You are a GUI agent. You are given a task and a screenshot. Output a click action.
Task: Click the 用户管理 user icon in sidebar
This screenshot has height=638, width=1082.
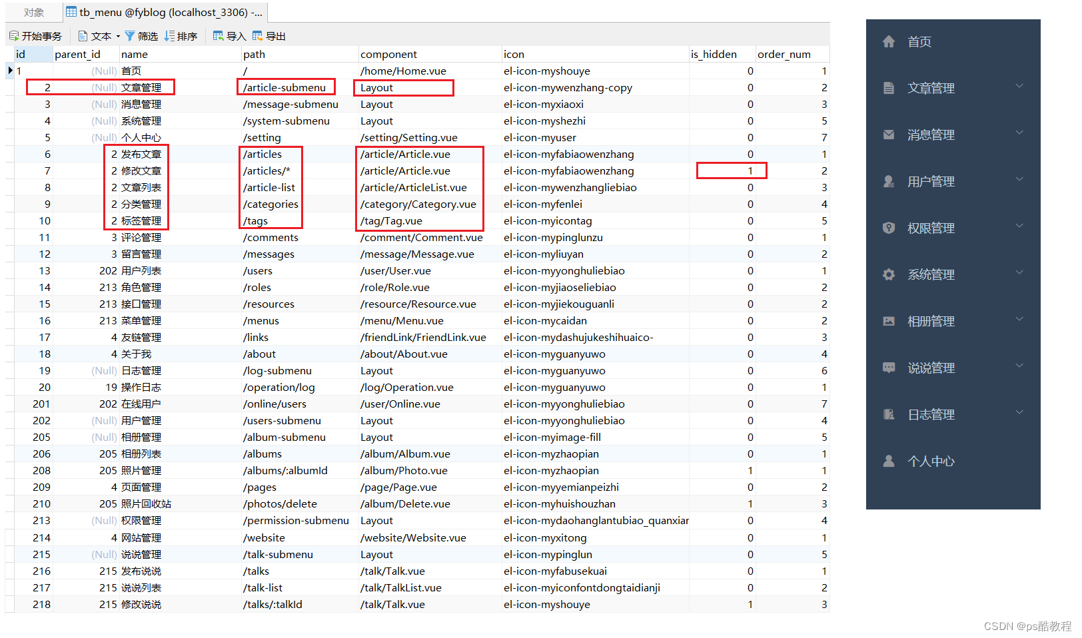click(x=889, y=181)
